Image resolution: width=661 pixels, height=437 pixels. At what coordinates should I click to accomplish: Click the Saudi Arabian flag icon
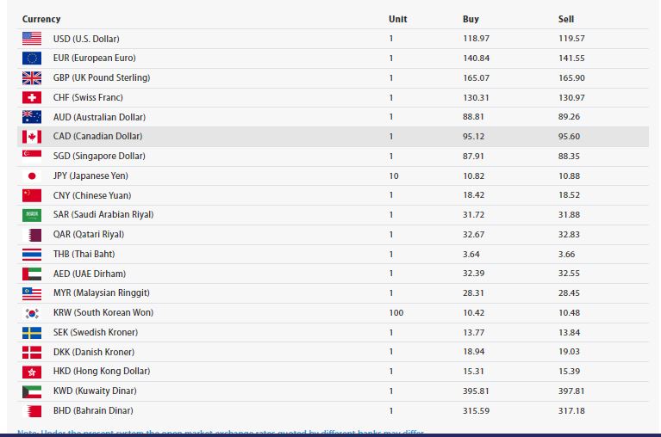32,215
